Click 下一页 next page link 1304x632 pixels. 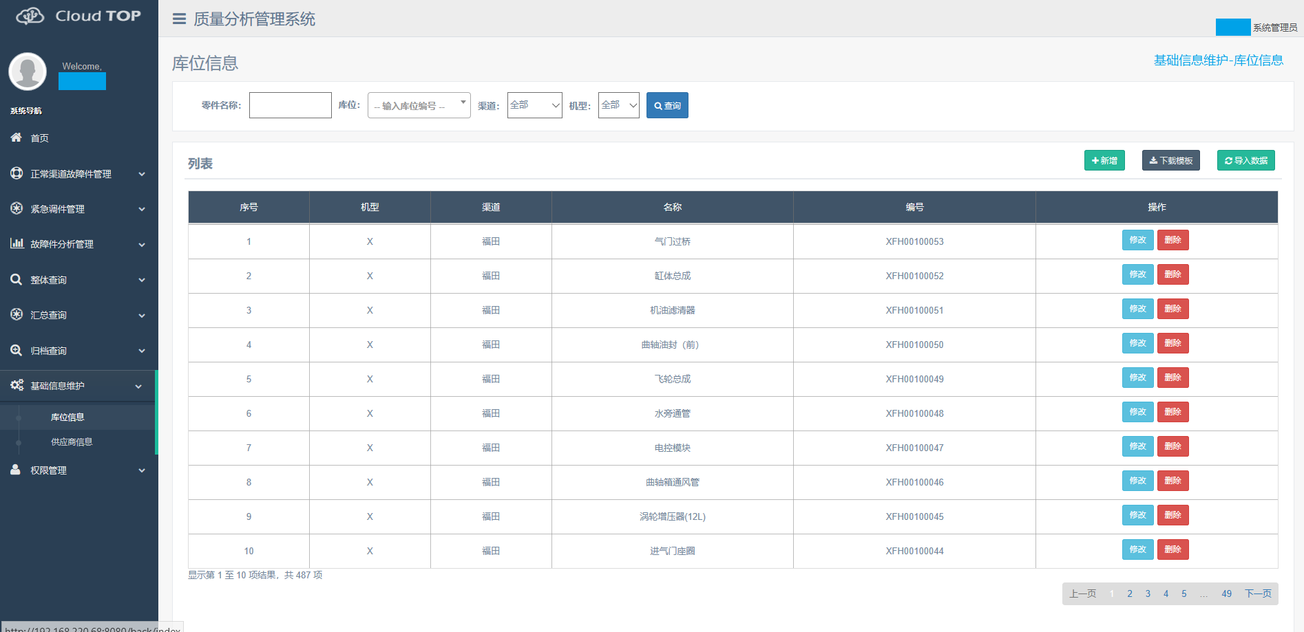(1259, 593)
